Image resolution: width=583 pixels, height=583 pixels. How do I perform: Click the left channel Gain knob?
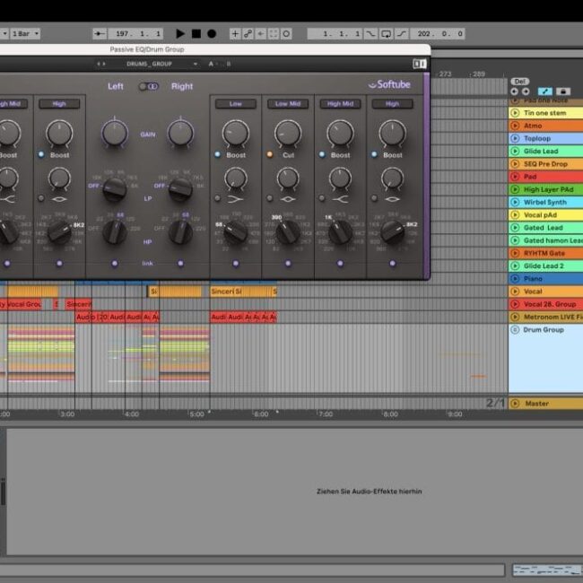115,134
